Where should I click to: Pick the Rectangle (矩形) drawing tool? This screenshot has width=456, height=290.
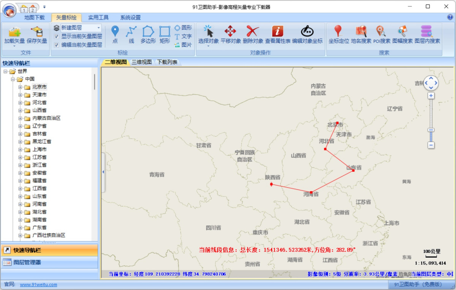[165, 35]
